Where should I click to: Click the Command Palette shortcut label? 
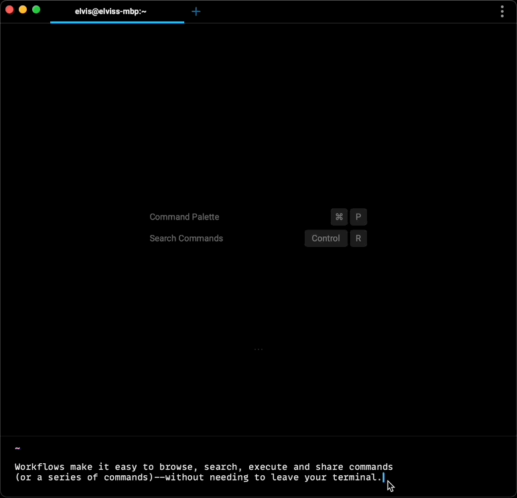[x=184, y=217]
